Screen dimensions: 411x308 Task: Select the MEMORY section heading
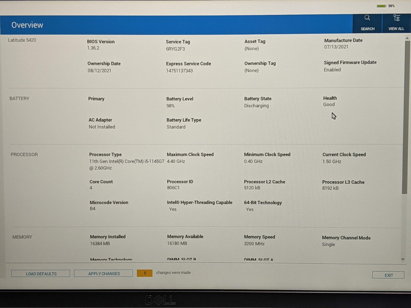coord(22,237)
